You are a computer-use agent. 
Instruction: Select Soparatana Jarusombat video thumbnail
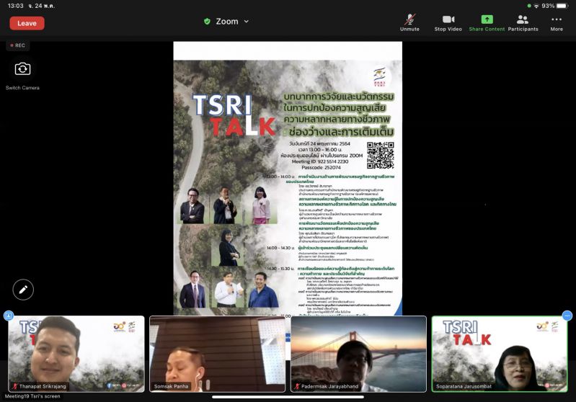click(x=500, y=354)
